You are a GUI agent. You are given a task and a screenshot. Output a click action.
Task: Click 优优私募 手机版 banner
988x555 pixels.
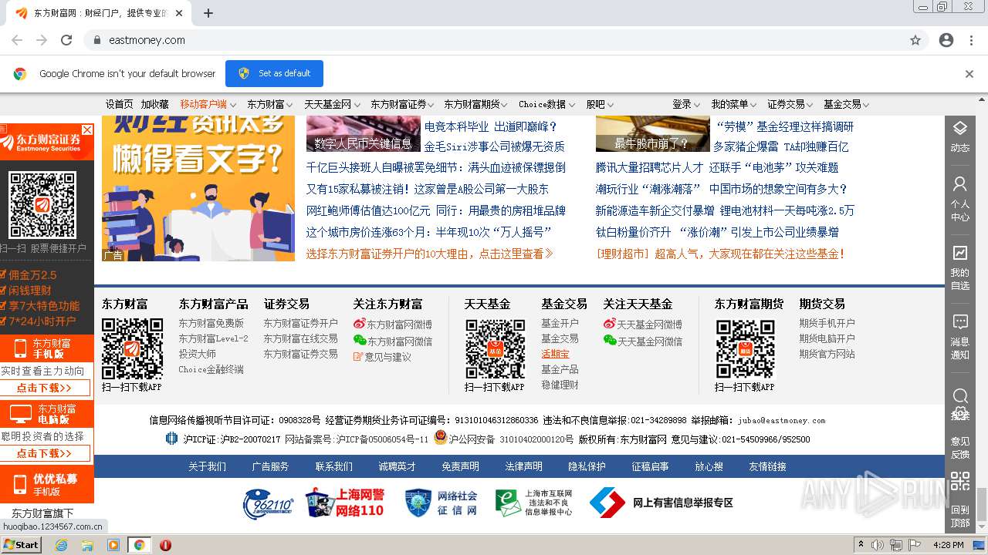(46, 484)
